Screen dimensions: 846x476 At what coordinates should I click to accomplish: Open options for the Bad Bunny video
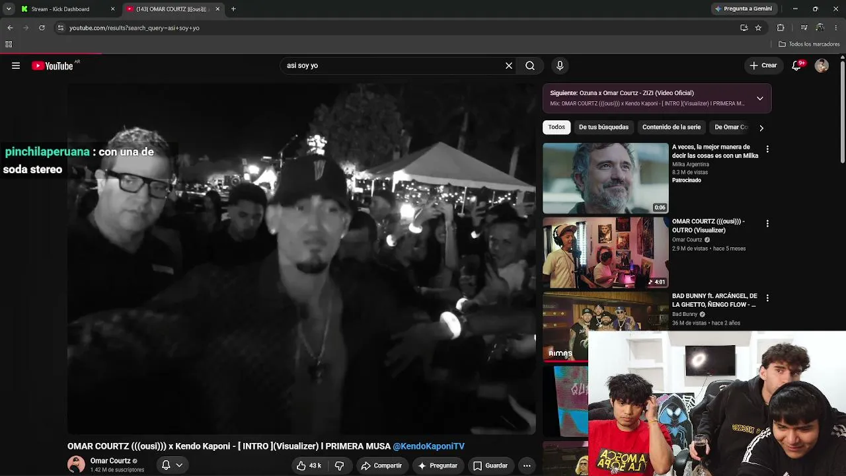[767, 298]
